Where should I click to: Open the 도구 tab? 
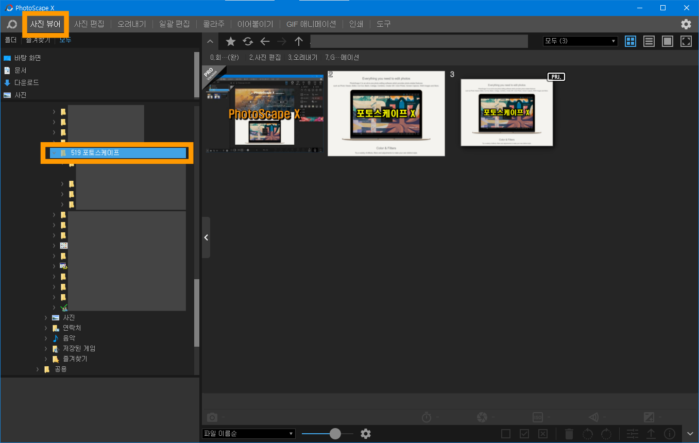[383, 24]
